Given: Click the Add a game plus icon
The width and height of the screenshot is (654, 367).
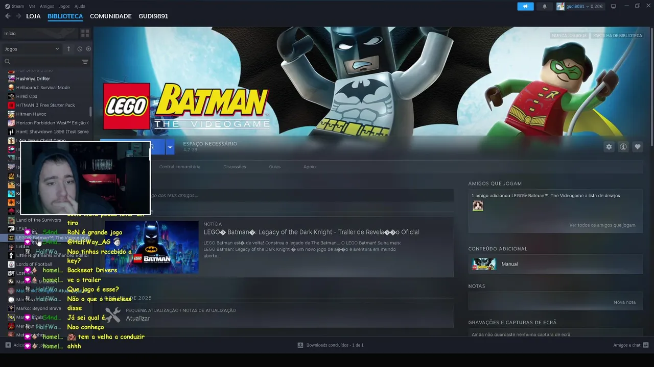Looking at the screenshot, I should point(8,345).
